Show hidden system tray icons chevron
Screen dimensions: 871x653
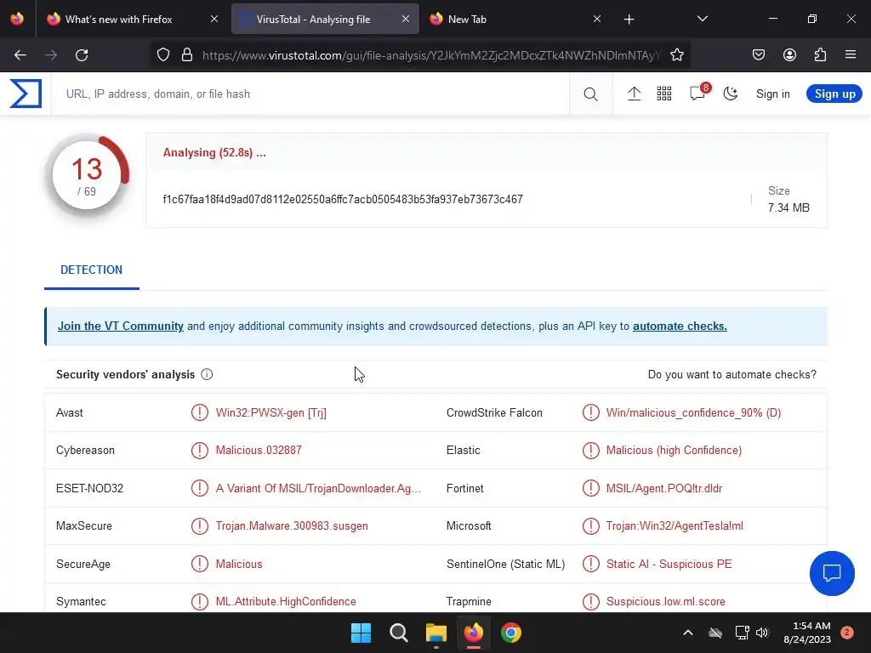pyautogui.click(x=687, y=633)
